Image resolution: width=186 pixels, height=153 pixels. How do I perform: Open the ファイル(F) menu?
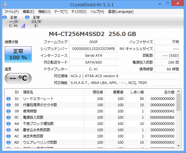tap(11, 12)
